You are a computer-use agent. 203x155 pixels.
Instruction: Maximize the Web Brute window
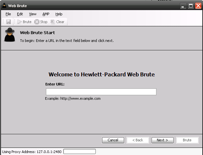[191, 6]
